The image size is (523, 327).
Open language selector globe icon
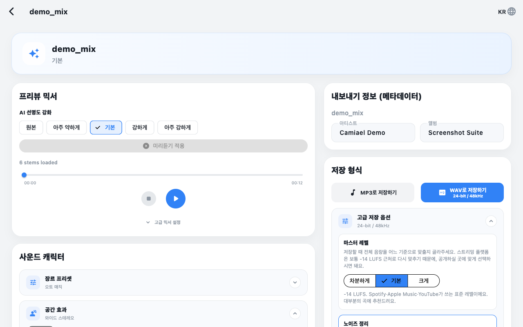pyautogui.click(x=512, y=11)
